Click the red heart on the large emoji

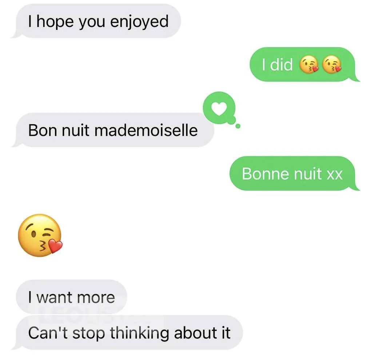55,246
